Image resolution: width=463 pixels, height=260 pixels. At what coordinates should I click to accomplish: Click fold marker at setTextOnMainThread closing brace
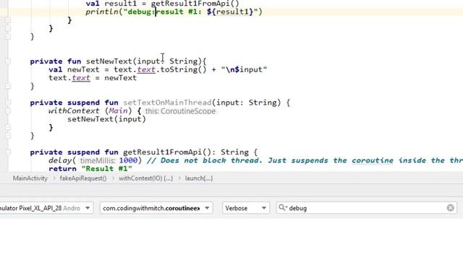tap(8, 136)
